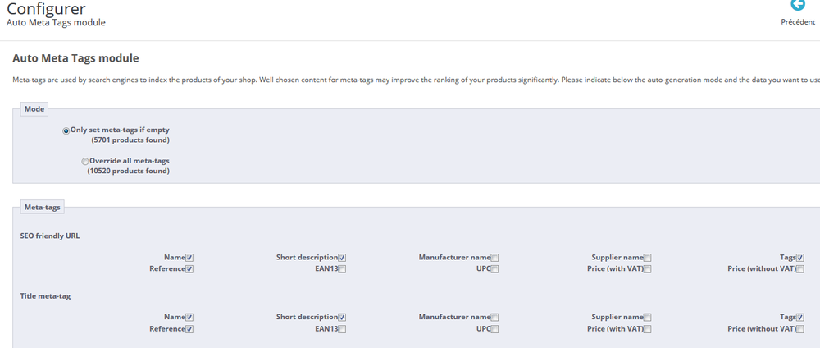Uncheck Tags under SEO friendly URL
This screenshot has width=820, height=348.
pos(799,258)
